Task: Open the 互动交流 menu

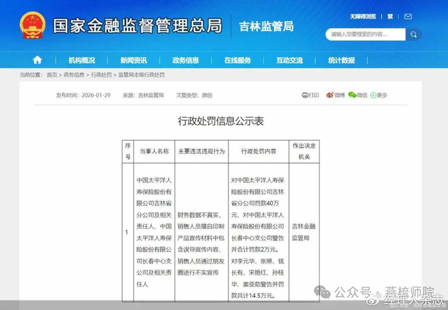Action: point(289,60)
